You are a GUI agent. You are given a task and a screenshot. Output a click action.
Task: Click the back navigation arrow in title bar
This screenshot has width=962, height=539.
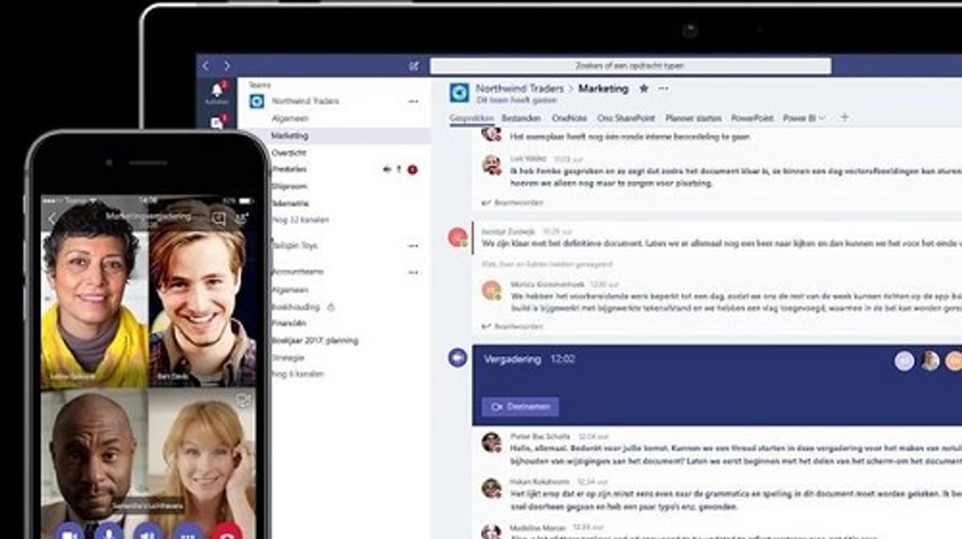pos(206,66)
